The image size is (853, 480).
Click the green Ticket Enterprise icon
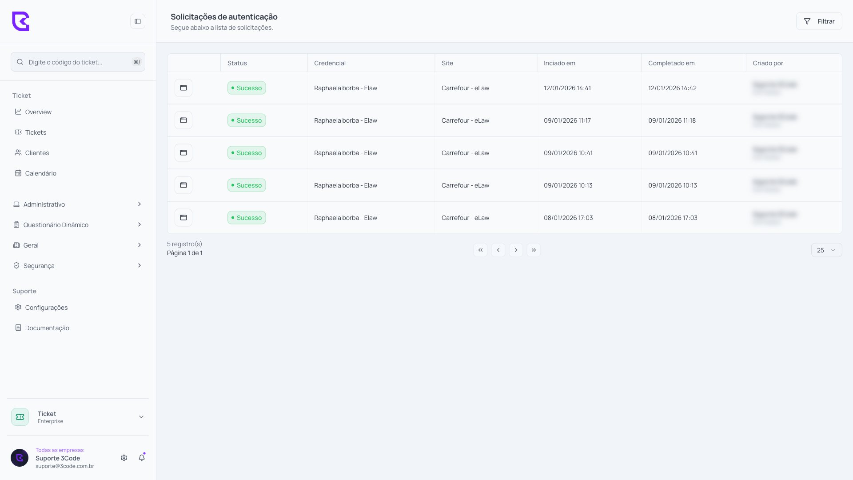coord(20,417)
